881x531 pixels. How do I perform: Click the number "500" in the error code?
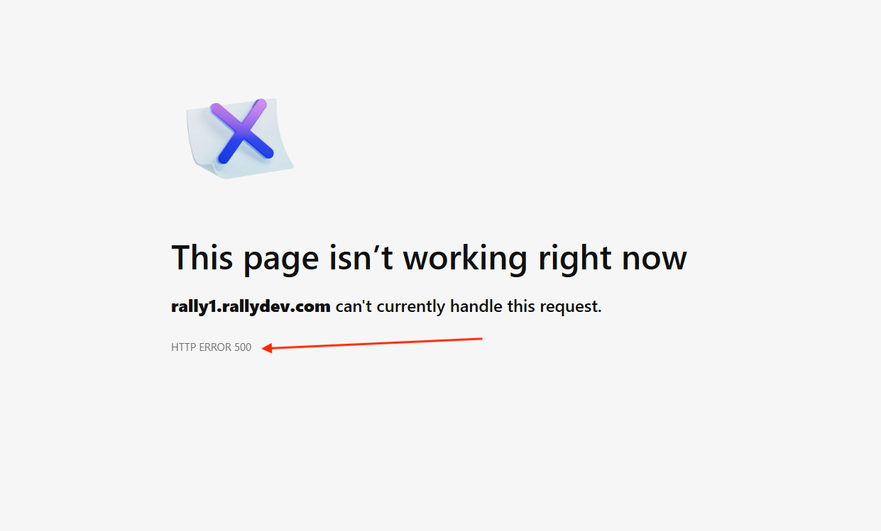[x=243, y=347]
